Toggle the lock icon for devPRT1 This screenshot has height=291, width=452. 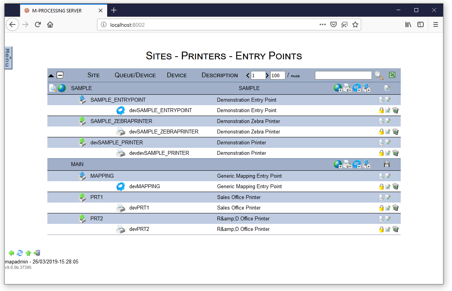(x=381, y=208)
